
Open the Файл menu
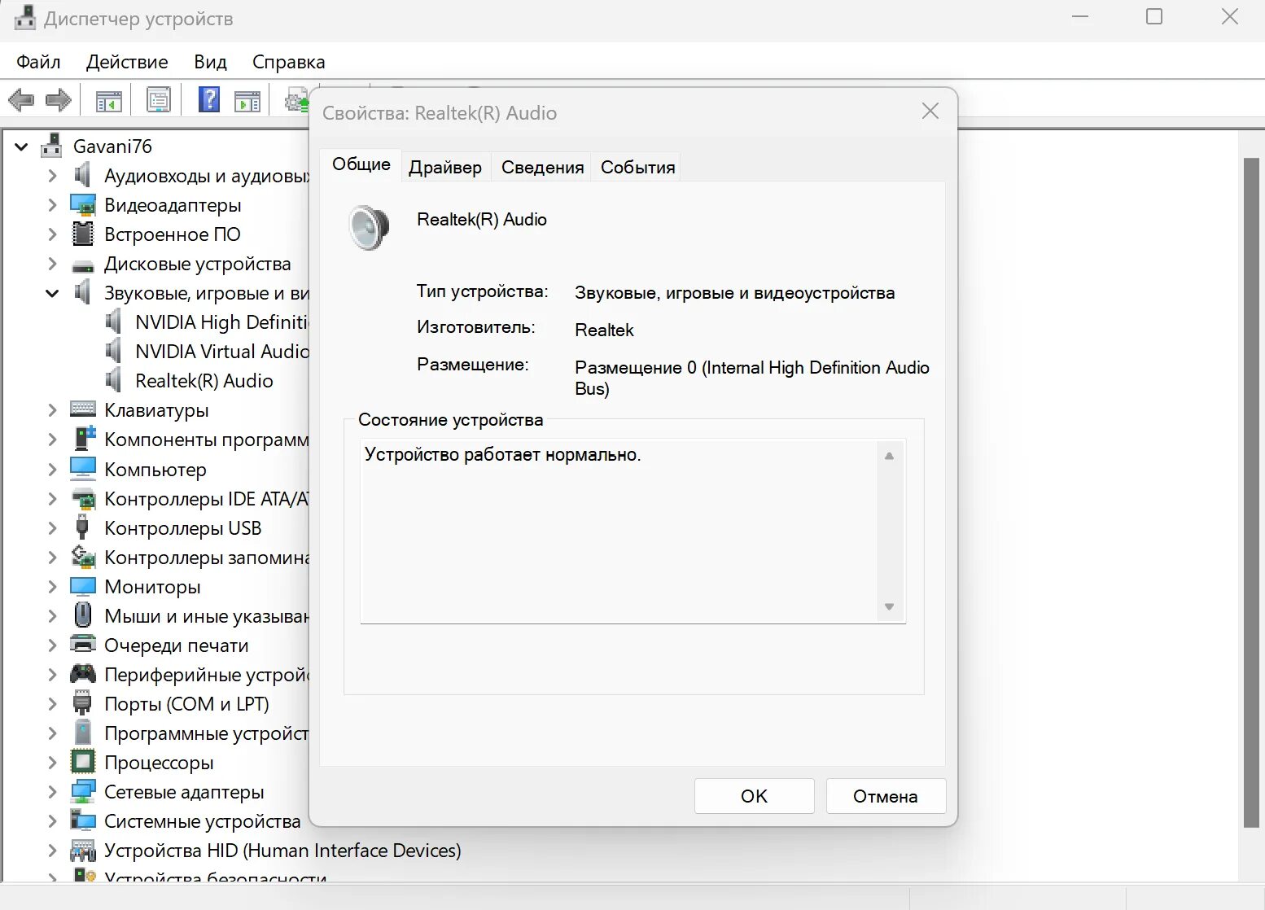click(x=38, y=62)
